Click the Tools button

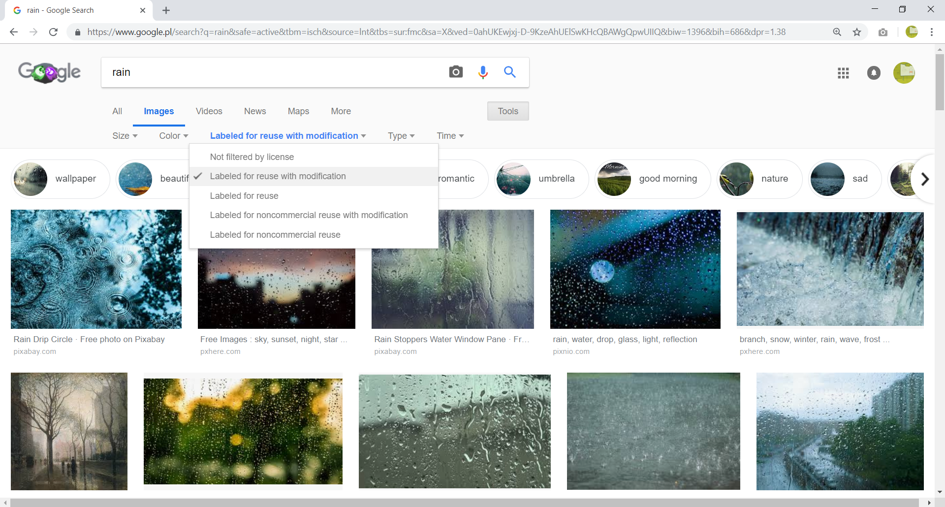(508, 111)
